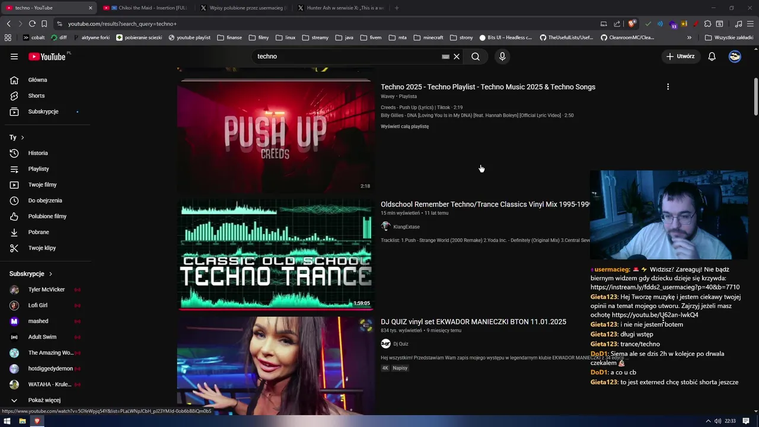759x427 pixels.
Task: Expand the Ty section chevron
Action: [x=23, y=138]
